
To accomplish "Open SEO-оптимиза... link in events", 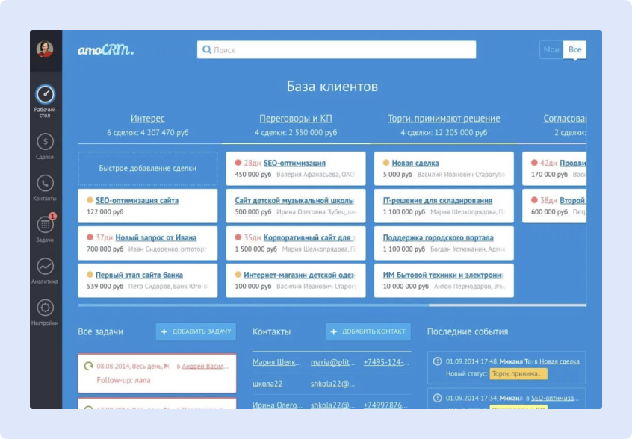I will (555, 398).
